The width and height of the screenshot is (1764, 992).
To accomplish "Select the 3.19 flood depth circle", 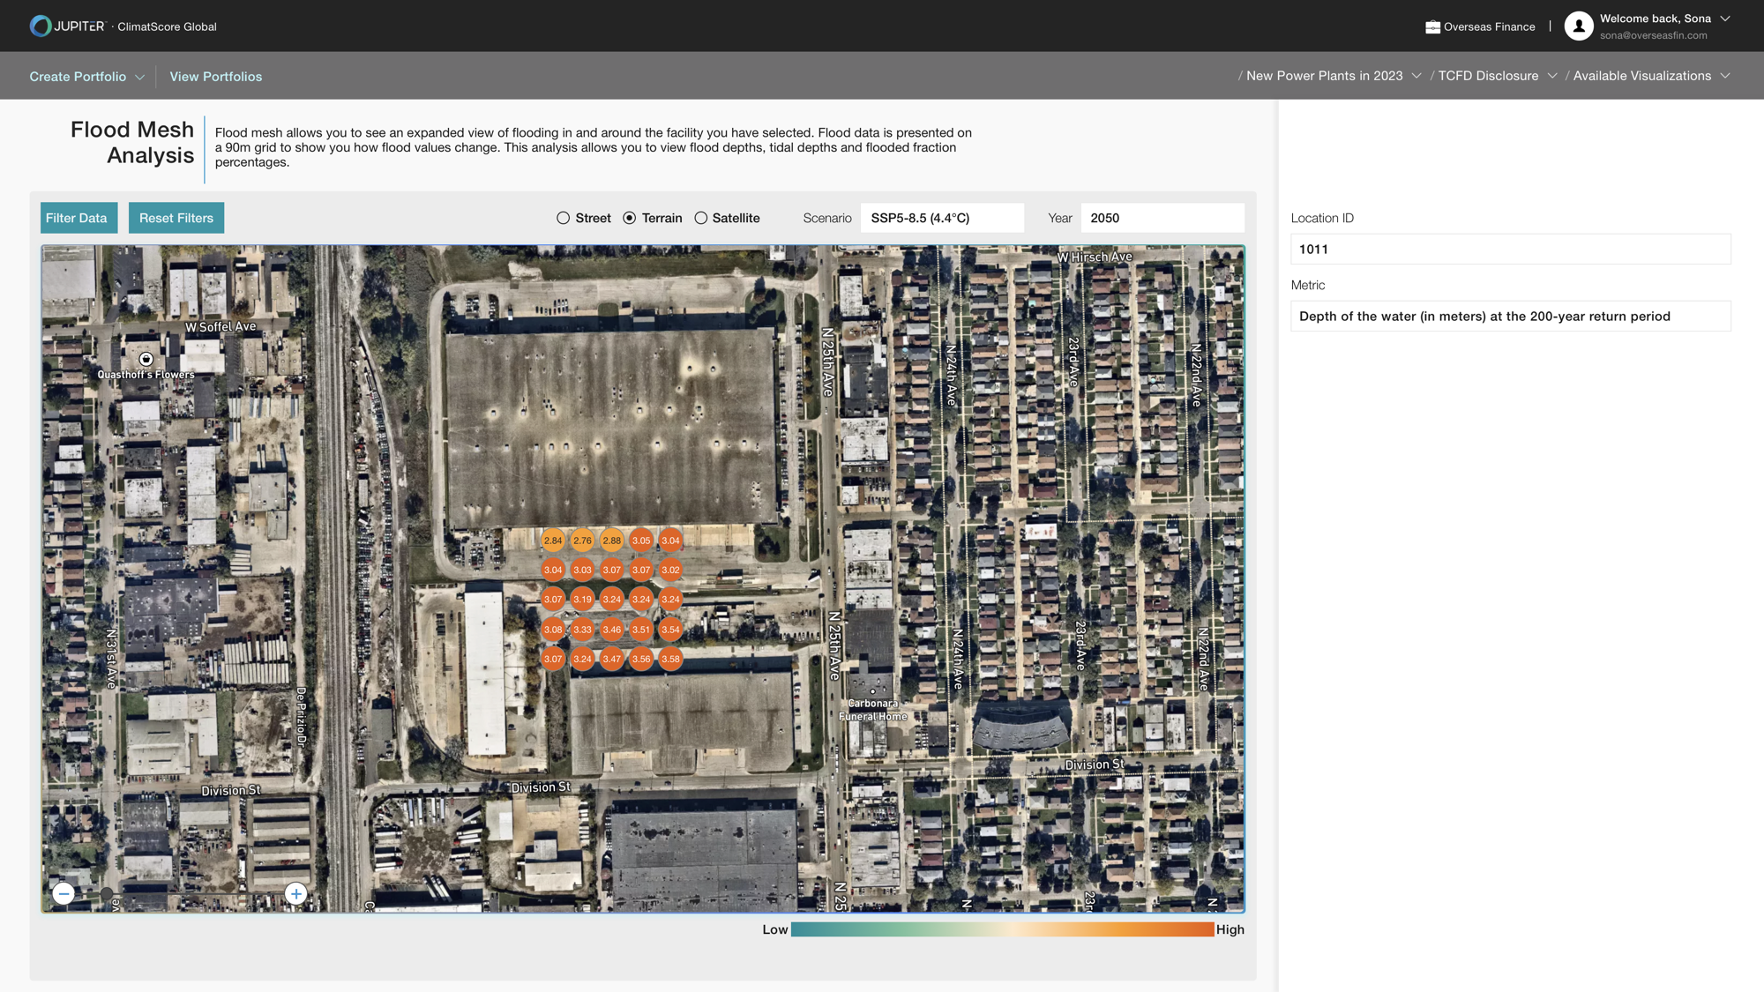I will tap(582, 600).
